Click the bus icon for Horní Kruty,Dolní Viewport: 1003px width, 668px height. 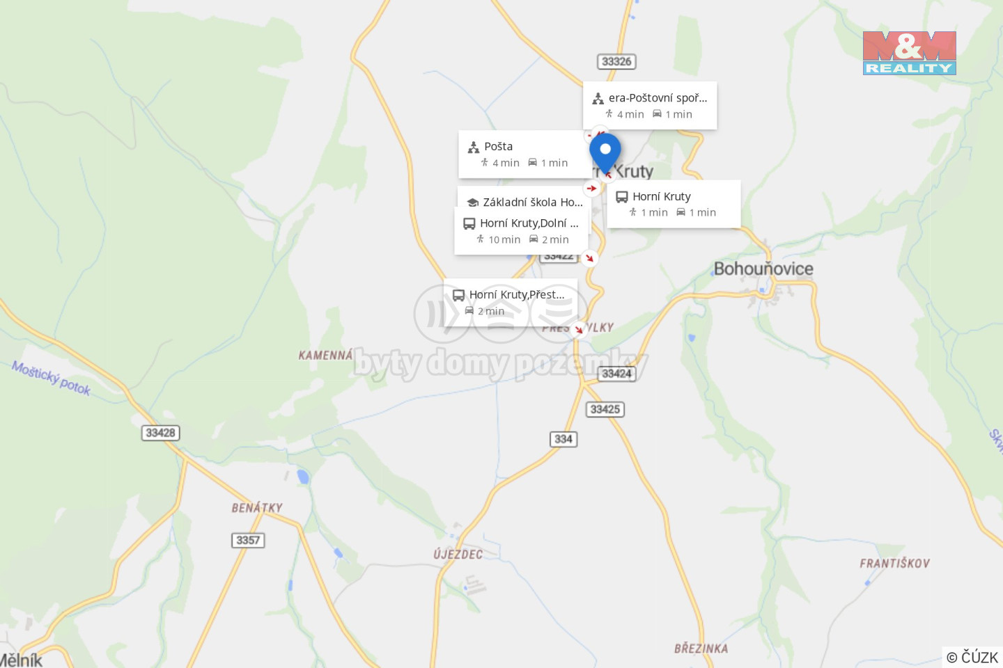469,223
